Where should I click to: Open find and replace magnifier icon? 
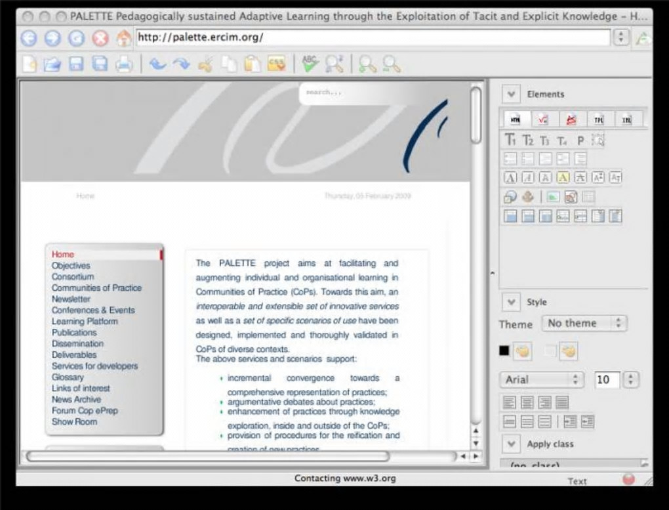[334, 64]
